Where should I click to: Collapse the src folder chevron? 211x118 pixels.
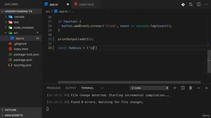[x=6, y=33]
